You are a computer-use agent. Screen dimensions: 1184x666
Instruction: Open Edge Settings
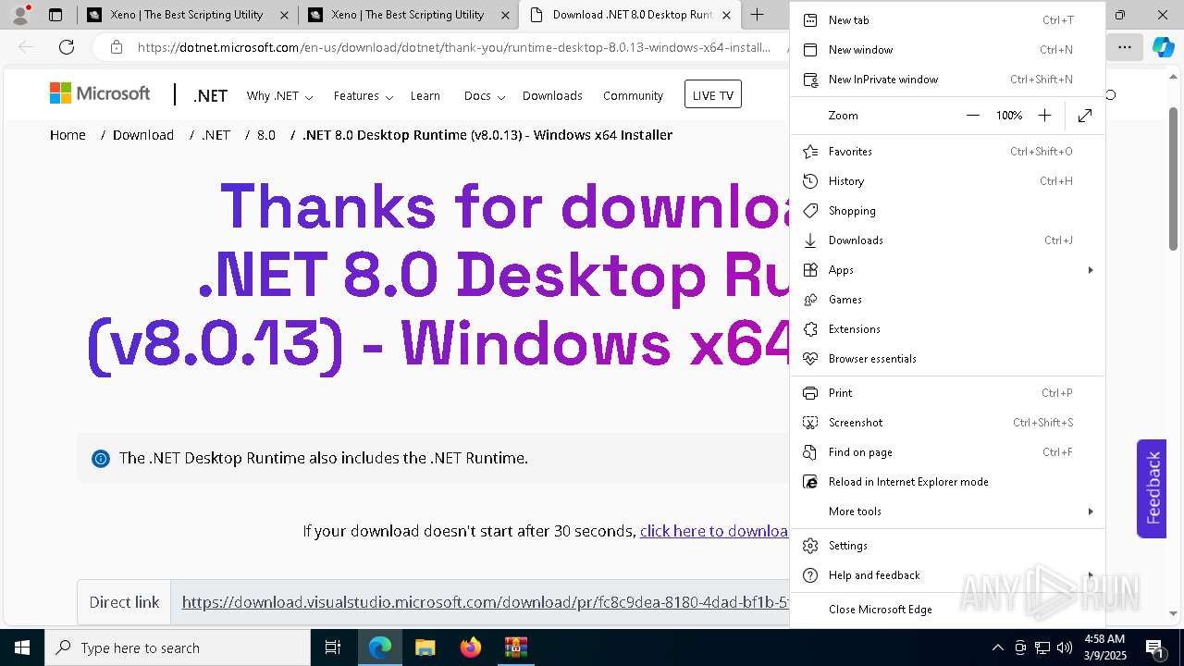(947, 546)
